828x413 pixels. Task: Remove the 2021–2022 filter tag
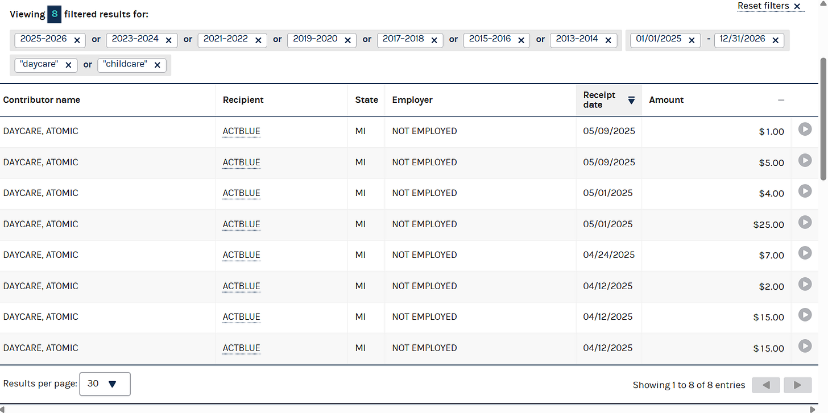[x=258, y=40]
